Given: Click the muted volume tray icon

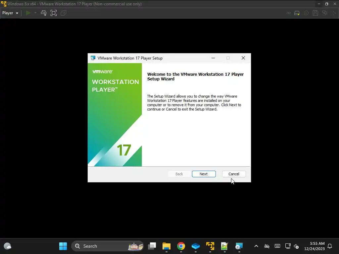Looking at the screenshot, I should pyautogui.click(x=296, y=246).
